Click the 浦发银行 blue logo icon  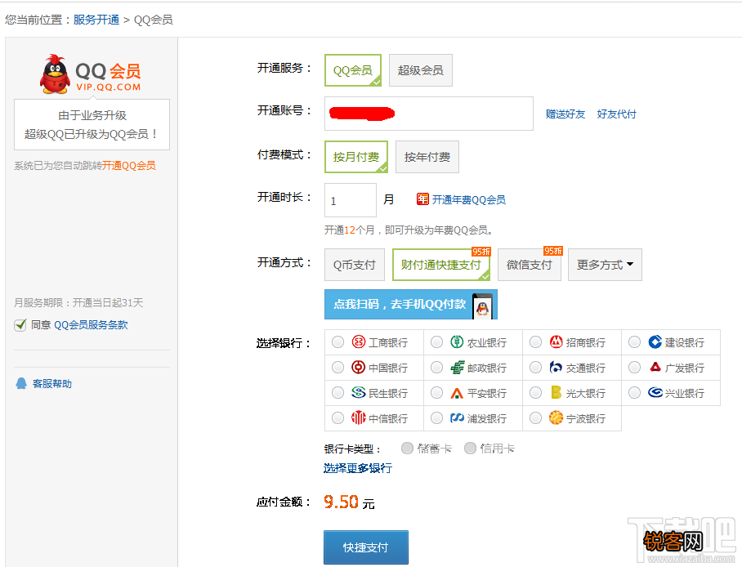click(457, 418)
